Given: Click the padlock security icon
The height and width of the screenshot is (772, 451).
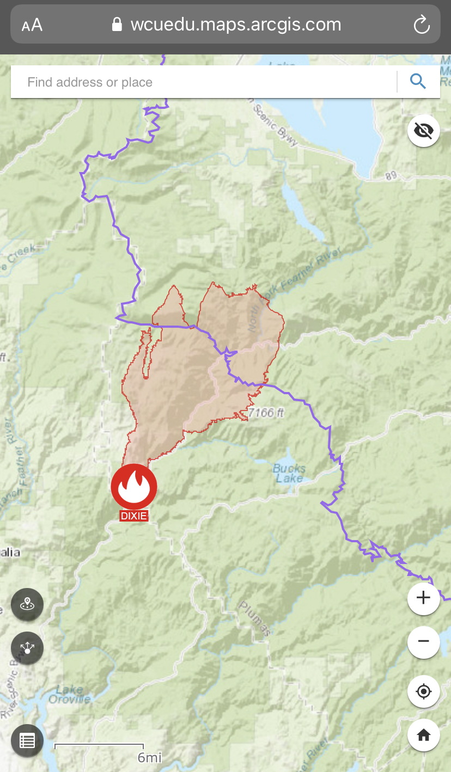Looking at the screenshot, I should (x=116, y=24).
